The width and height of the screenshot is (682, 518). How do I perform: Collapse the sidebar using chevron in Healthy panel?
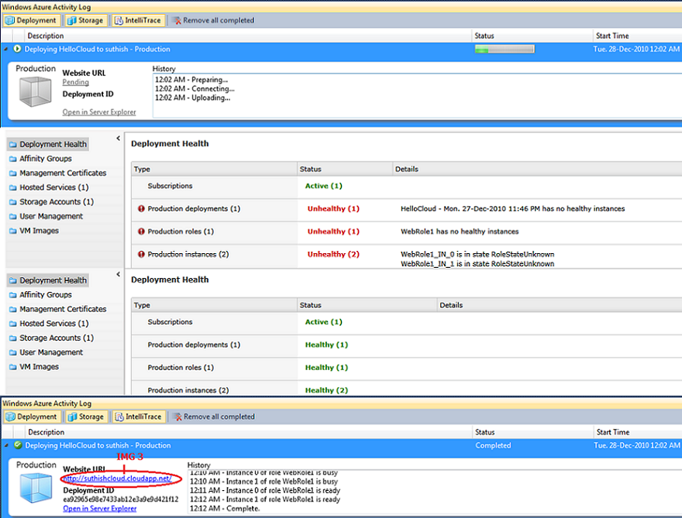tap(118, 274)
